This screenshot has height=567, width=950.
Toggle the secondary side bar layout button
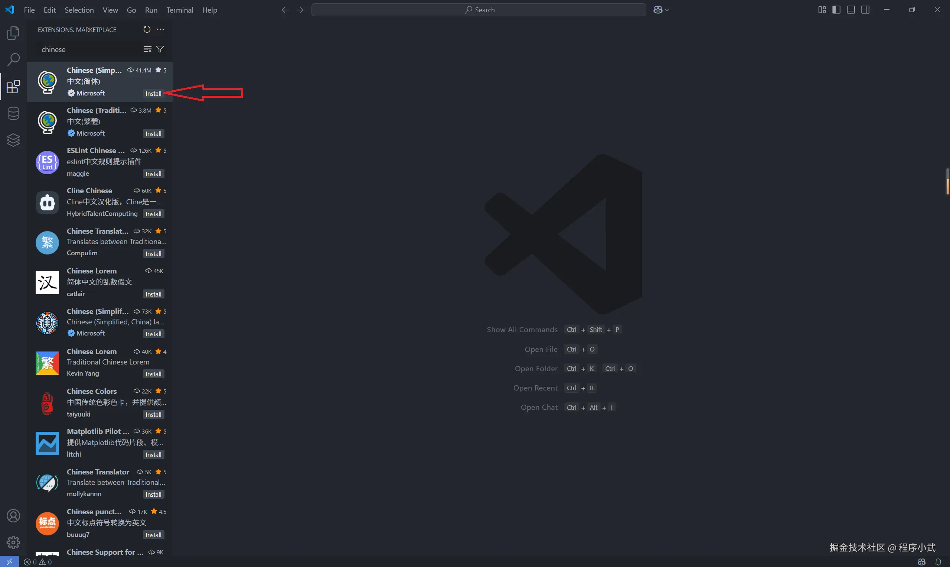pos(865,10)
